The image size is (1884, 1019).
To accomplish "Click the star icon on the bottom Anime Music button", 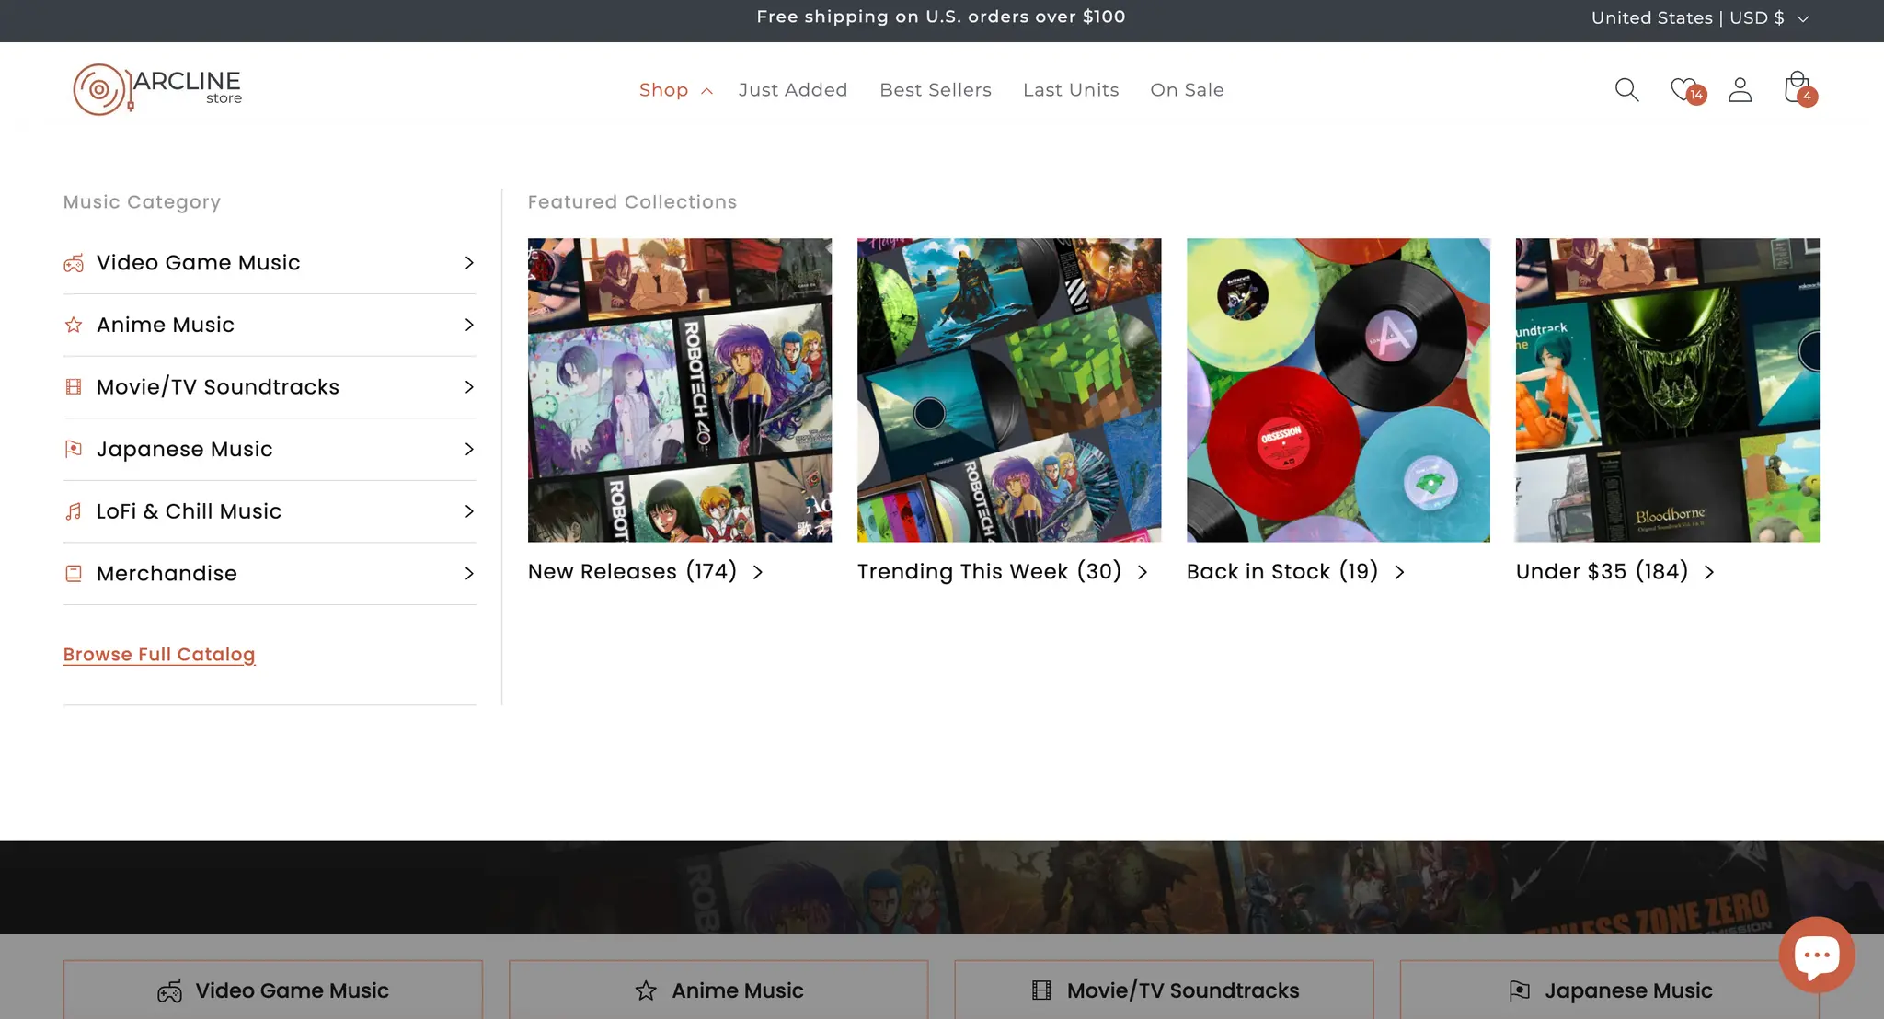I will 646,990.
